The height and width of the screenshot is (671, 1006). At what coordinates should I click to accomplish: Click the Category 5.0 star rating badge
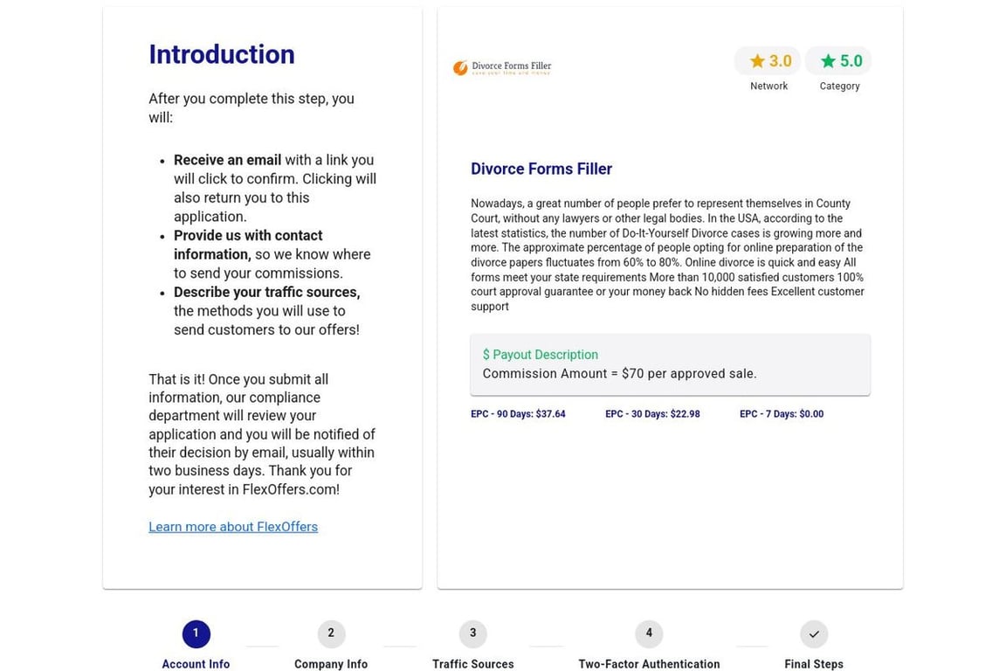(838, 61)
